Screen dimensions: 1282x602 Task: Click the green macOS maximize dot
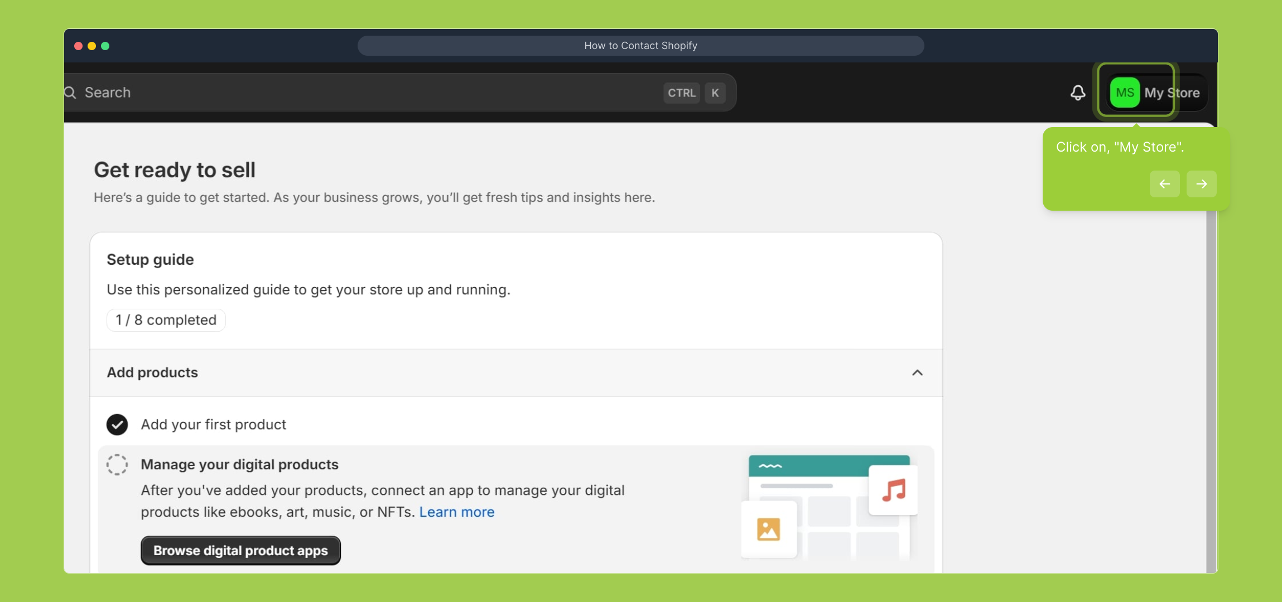[105, 46]
